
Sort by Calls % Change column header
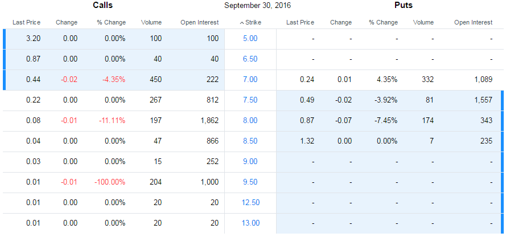click(x=112, y=23)
